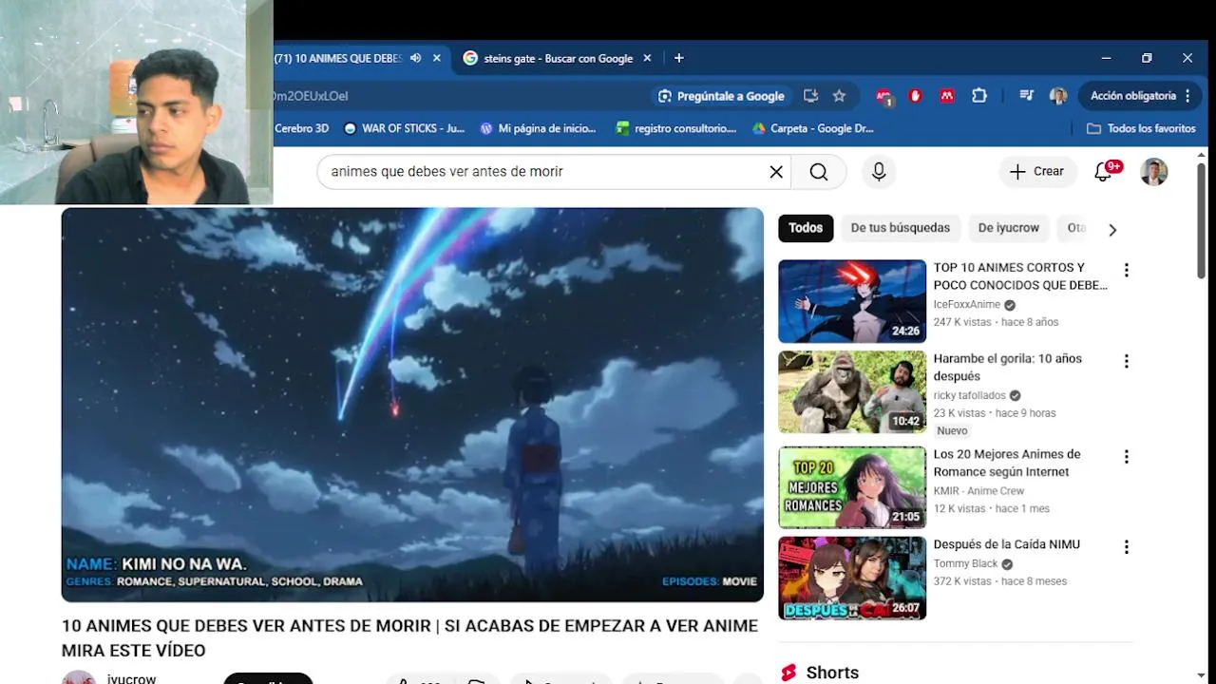
Task: Click the page vertical scrollbar thumb
Action: (1201, 220)
